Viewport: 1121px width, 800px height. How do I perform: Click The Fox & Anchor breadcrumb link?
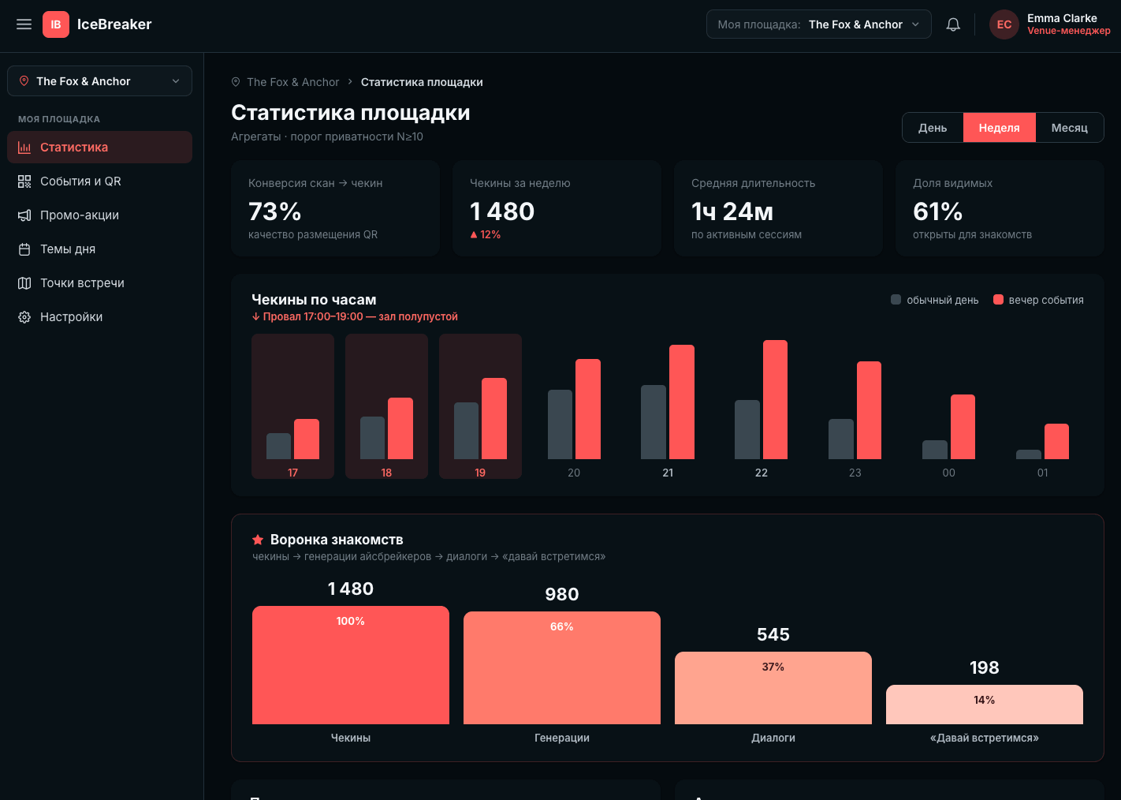(x=292, y=82)
